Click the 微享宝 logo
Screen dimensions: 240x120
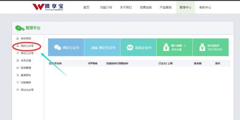[x=48, y=7]
